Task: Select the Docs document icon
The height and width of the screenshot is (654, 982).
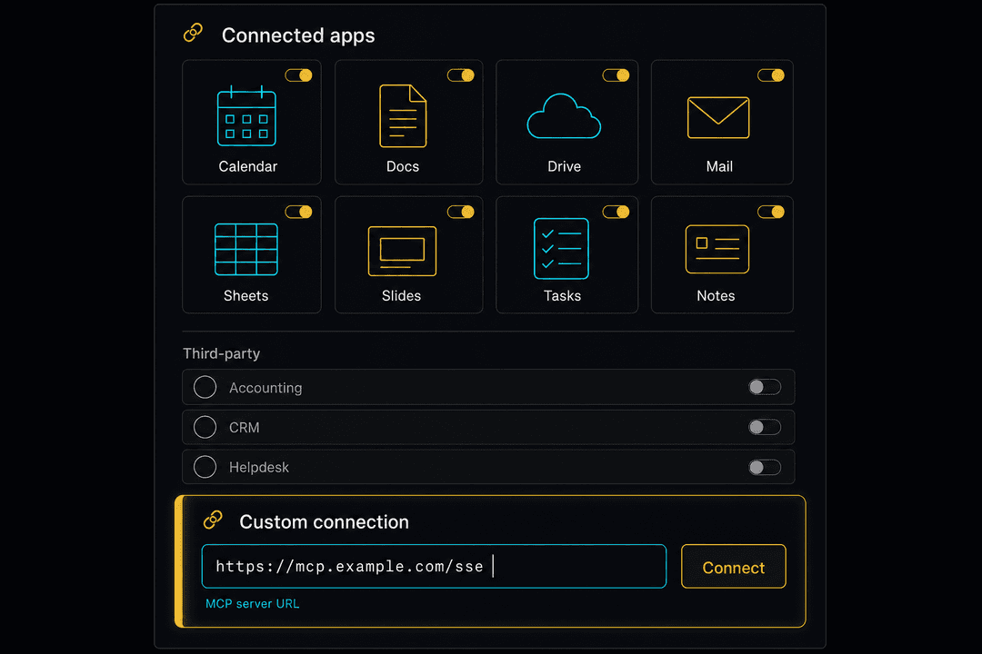Action: click(403, 115)
